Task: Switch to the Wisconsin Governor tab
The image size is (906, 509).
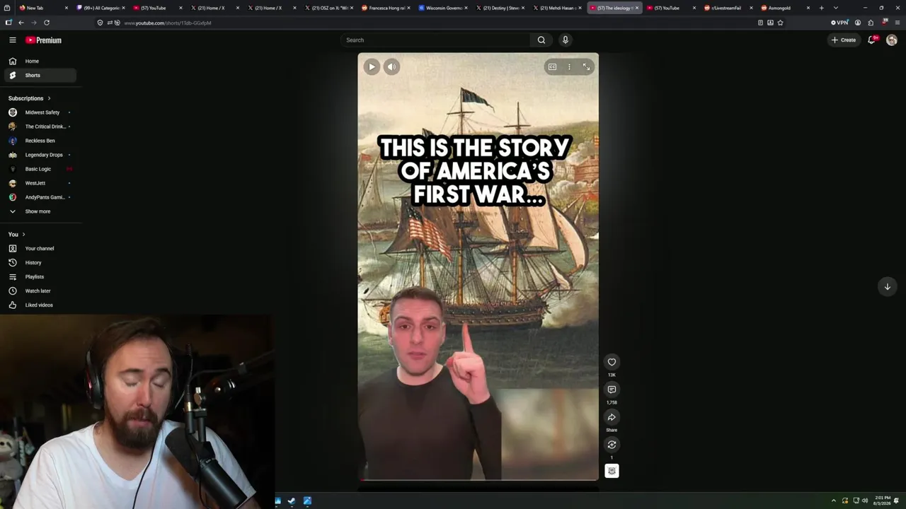Action: [443, 8]
